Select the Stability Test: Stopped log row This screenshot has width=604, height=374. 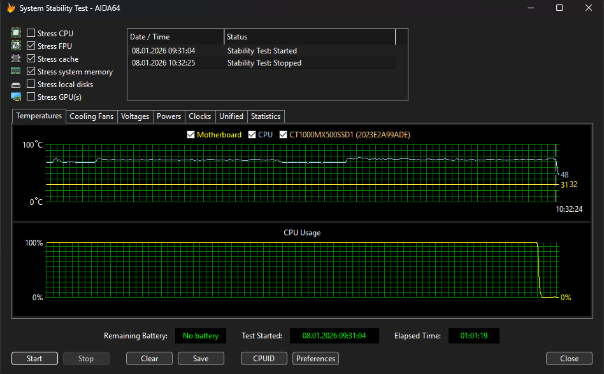click(x=262, y=63)
